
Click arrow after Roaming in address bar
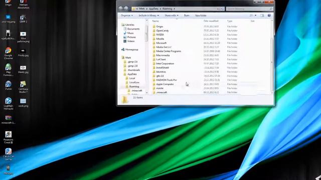click(x=174, y=9)
